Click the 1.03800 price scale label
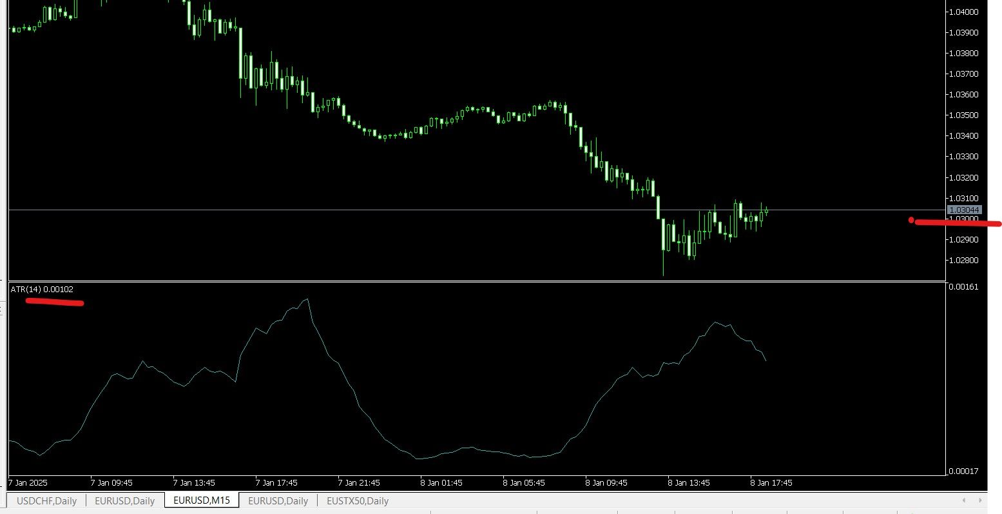1002x514 pixels. click(965, 53)
